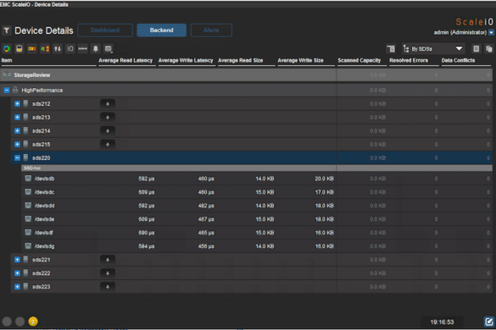Image resolution: width=496 pixels, height=330 pixels.
Task: Click the latency ruler toolbar icon
Action: tap(82, 48)
